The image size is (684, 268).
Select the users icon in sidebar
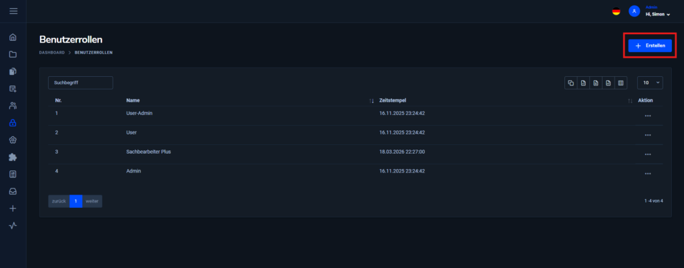point(13,106)
